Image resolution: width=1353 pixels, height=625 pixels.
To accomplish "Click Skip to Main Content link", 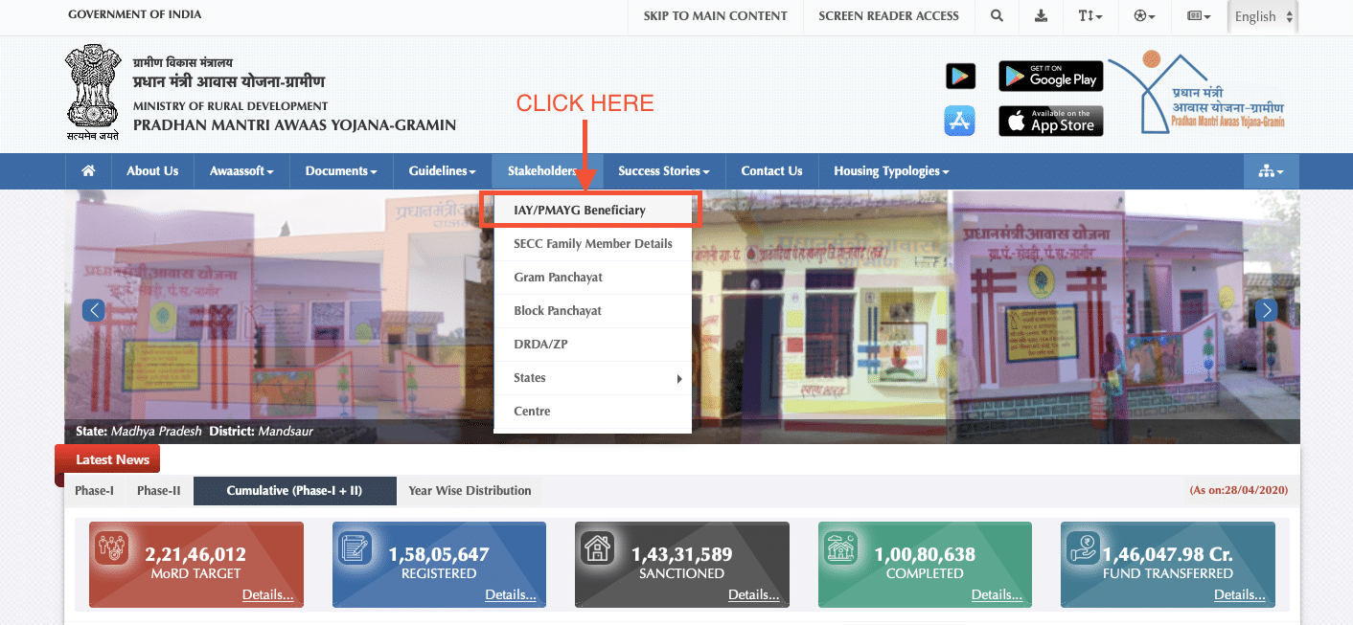I will [x=715, y=16].
